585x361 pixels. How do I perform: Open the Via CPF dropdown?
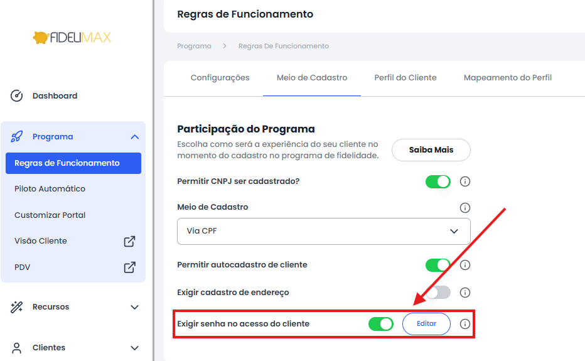point(323,232)
